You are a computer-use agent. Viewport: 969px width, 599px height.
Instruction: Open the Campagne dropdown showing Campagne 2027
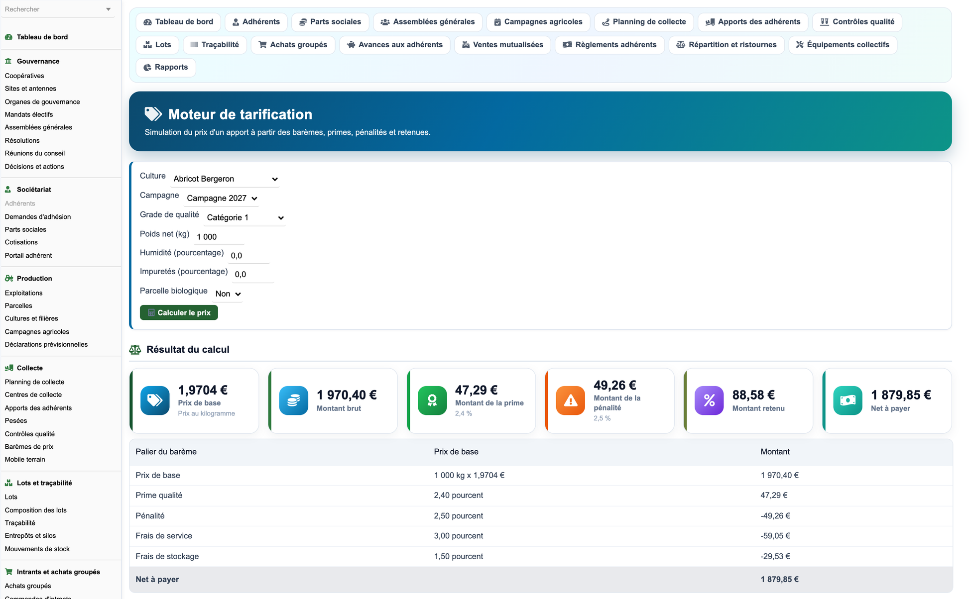point(222,199)
